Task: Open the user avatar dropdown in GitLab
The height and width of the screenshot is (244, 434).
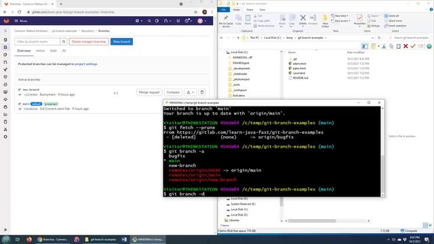Action: (x=201, y=21)
